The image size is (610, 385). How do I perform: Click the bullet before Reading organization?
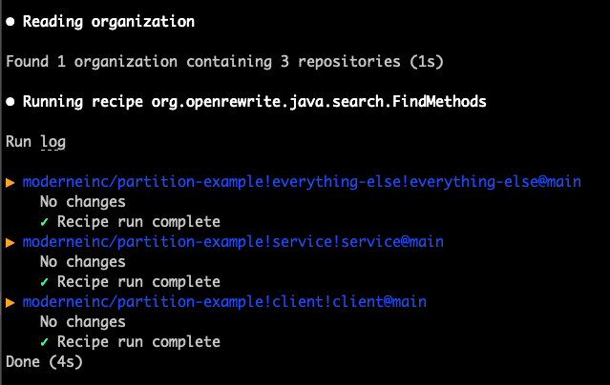(x=11, y=22)
